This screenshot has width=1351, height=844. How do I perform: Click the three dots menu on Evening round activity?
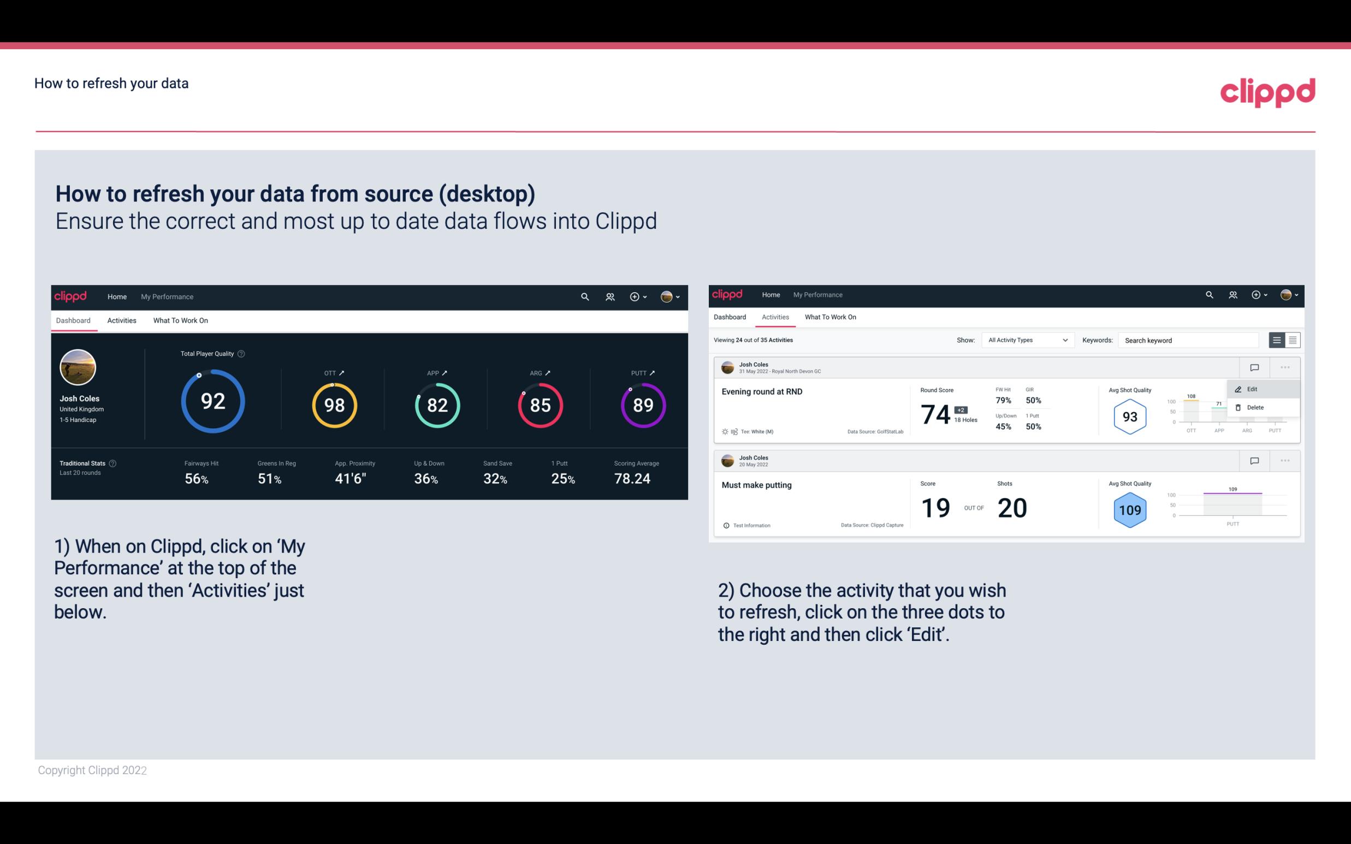(x=1282, y=367)
